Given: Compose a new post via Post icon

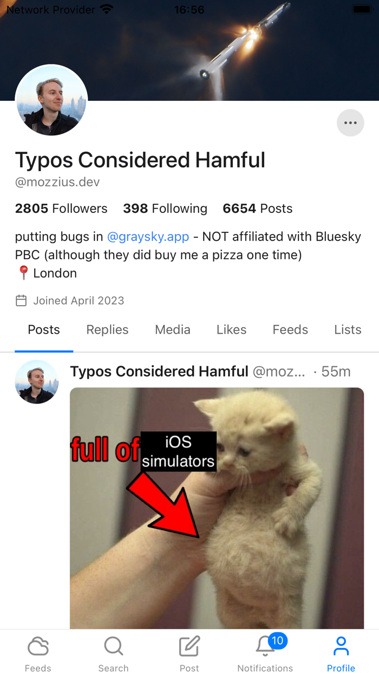Looking at the screenshot, I should (190, 646).
